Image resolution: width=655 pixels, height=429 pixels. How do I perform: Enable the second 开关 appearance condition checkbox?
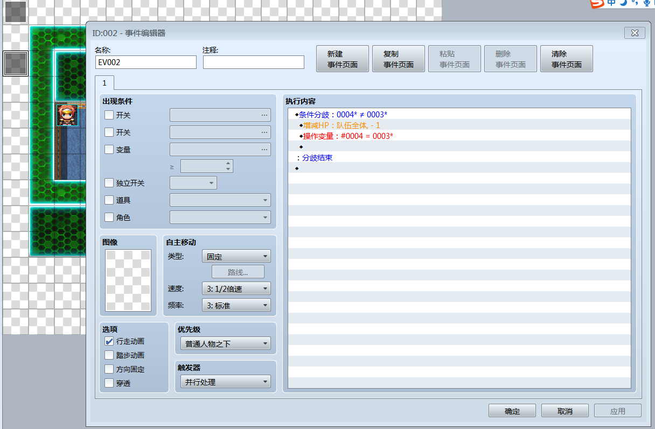109,132
